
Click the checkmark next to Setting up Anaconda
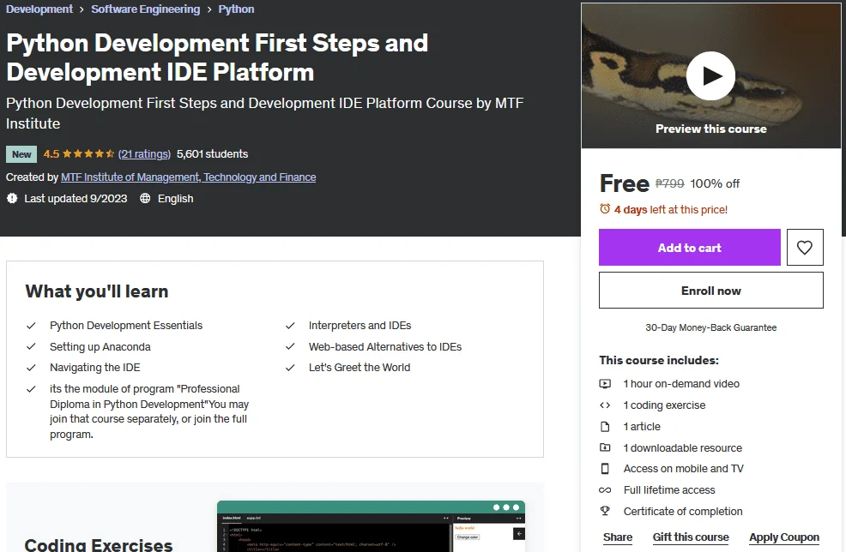pyautogui.click(x=31, y=346)
